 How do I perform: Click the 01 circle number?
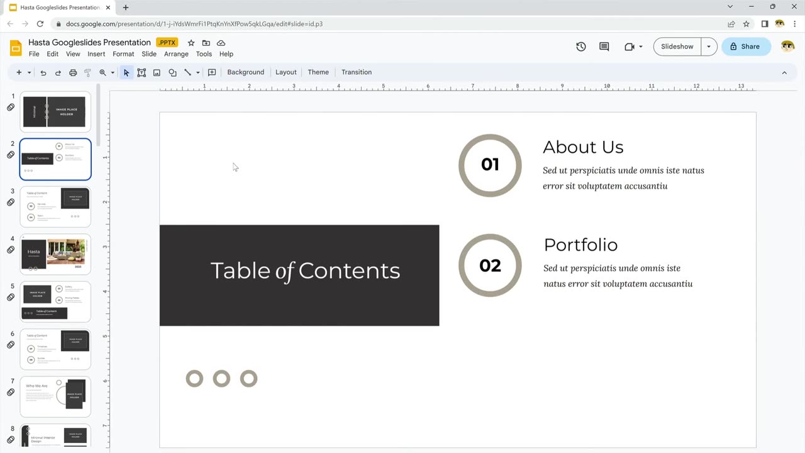coord(490,165)
